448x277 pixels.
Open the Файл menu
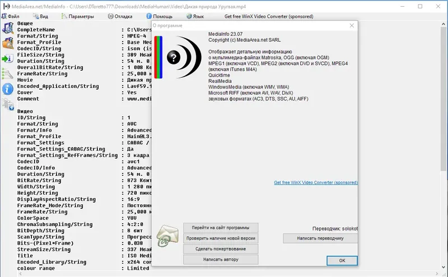[11, 16]
